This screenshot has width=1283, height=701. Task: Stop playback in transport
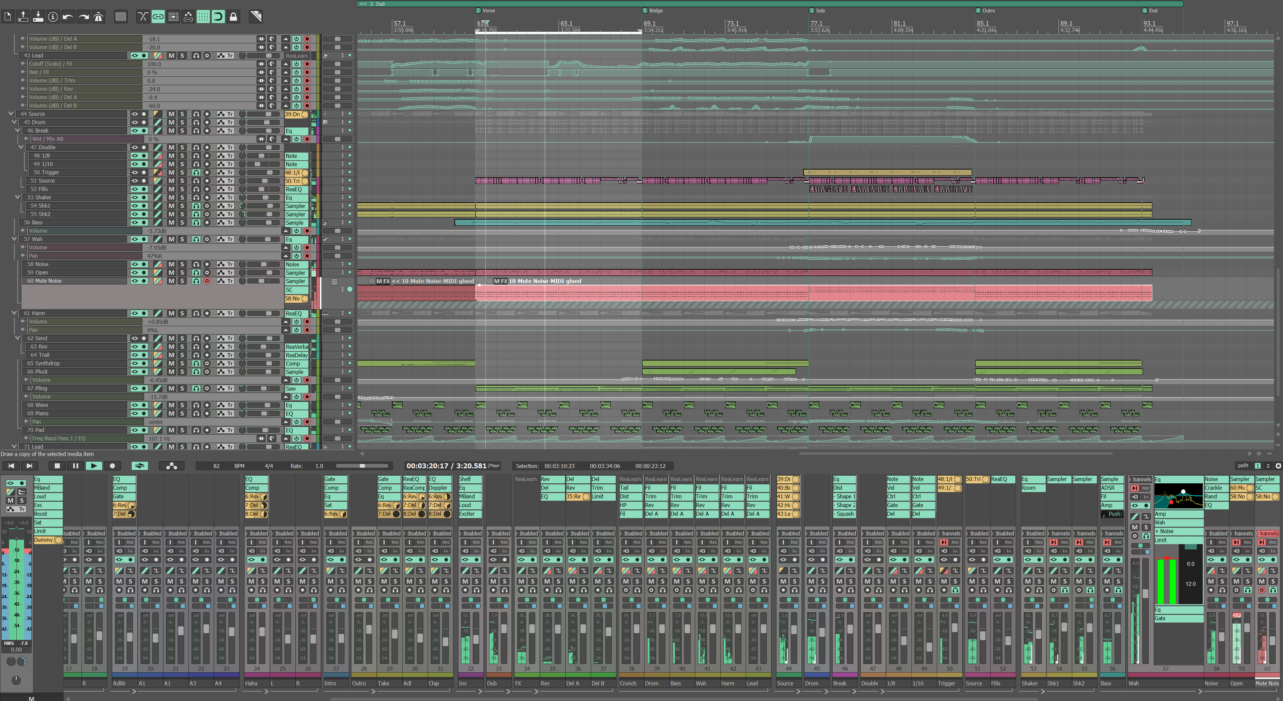click(57, 466)
